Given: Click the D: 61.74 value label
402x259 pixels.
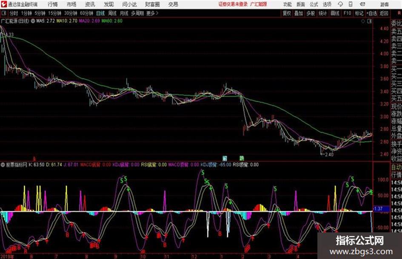Looking at the screenshot, I should tap(54, 165).
